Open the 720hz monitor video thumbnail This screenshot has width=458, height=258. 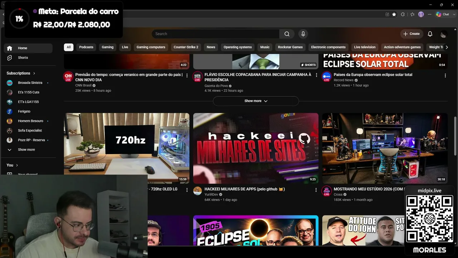tap(127, 148)
